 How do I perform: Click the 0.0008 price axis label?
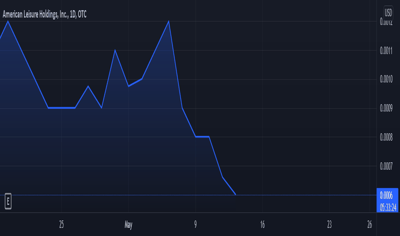(386, 137)
